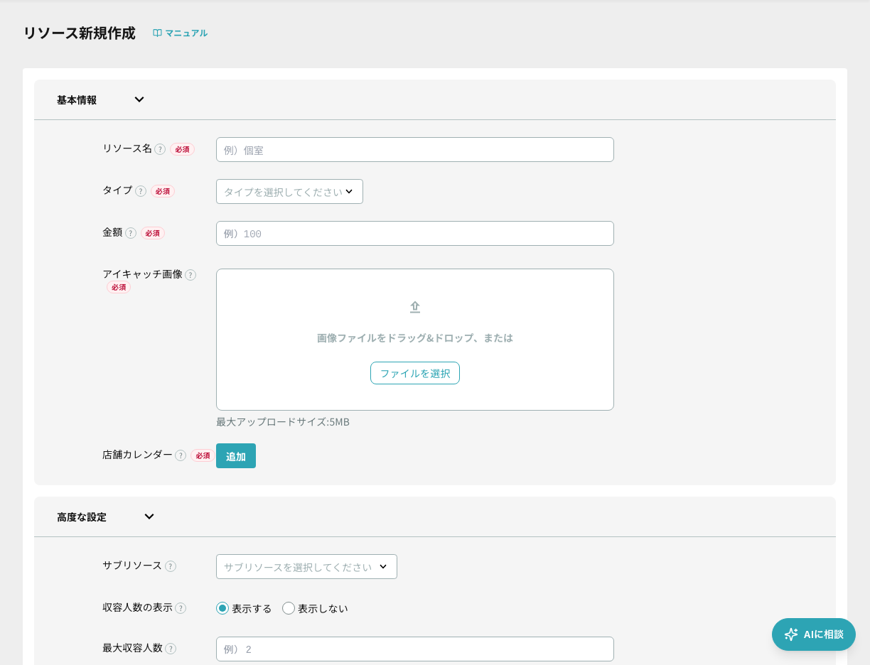The image size is (870, 665).
Task: Click the upload arrow icon in image area
Action: pos(415,307)
